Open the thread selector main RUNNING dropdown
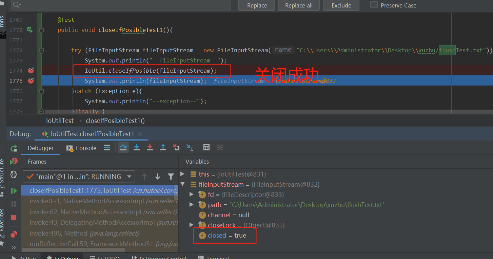Image resolution: width=493 pixels, height=259 pixels. 79,177
